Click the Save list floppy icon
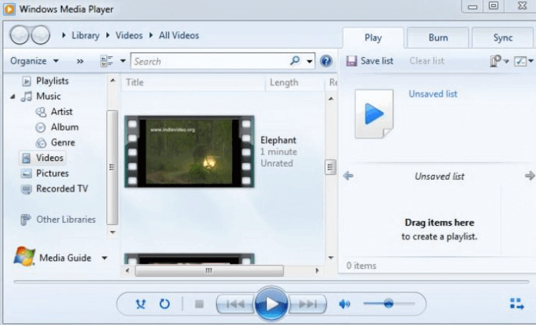The width and height of the screenshot is (536, 325). coord(351,61)
